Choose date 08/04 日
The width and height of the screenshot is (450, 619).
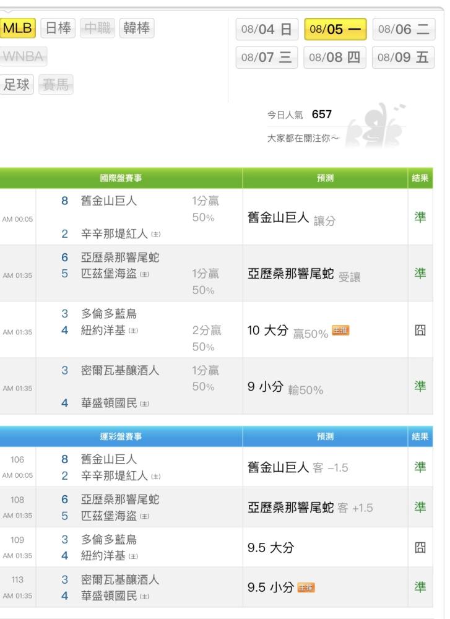coord(267,29)
